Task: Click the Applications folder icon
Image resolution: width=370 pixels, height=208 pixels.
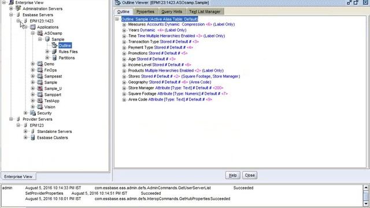Action: (33, 27)
